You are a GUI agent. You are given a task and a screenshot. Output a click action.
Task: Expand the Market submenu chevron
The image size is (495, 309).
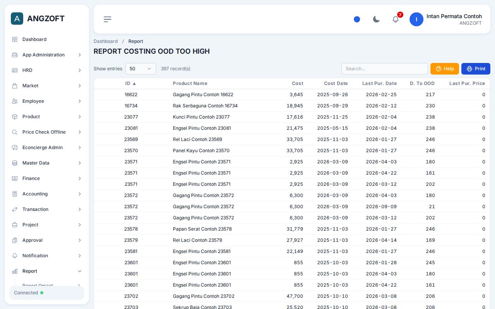[80, 86]
